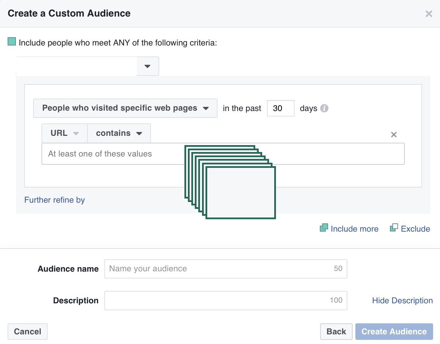Click the days info tooltip icon
This screenshot has height=344, width=440.
[x=324, y=108]
